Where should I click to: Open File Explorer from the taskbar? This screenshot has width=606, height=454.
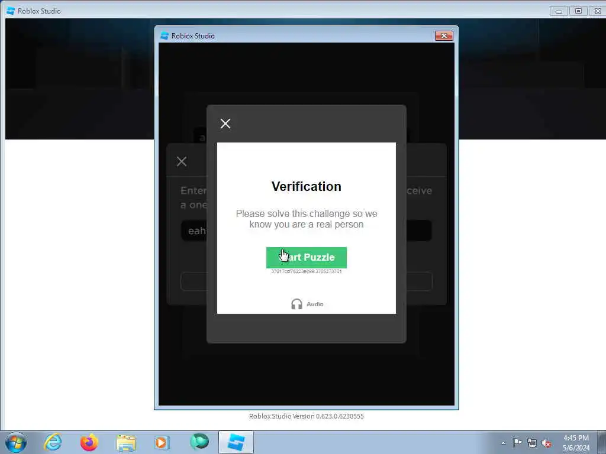pyautogui.click(x=126, y=443)
